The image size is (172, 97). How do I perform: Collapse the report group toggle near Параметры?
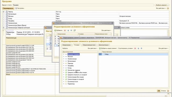click(3, 30)
